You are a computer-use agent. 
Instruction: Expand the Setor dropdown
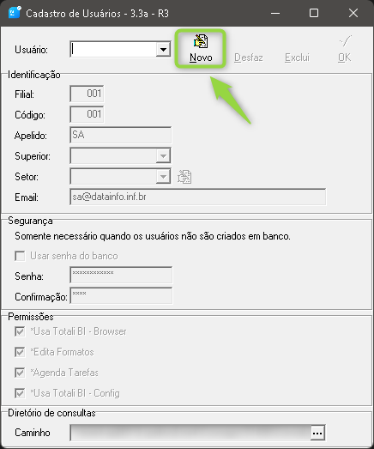click(163, 177)
